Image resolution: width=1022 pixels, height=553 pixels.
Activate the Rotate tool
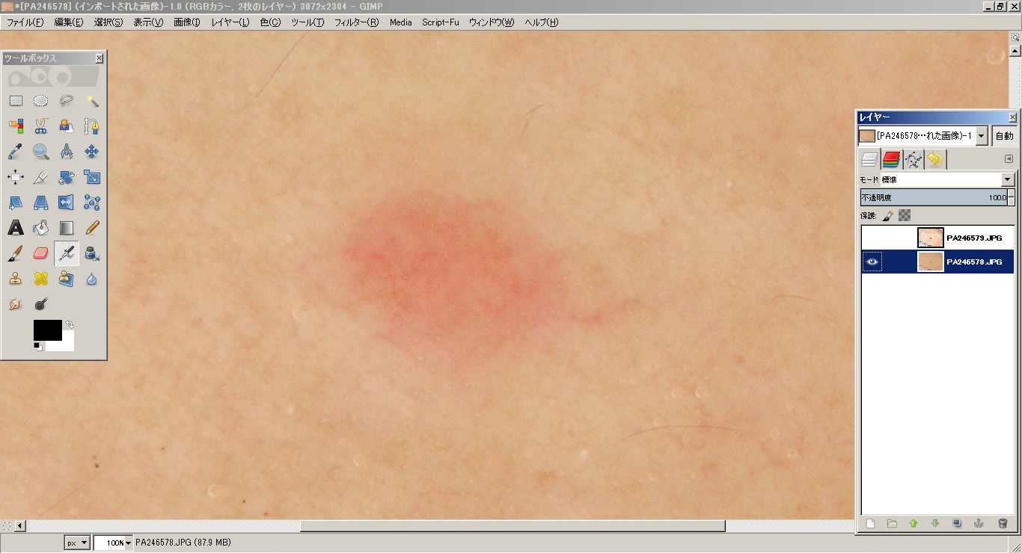pos(67,177)
